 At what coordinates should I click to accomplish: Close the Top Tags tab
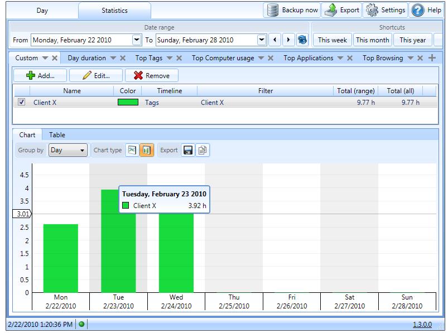coord(179,58)
